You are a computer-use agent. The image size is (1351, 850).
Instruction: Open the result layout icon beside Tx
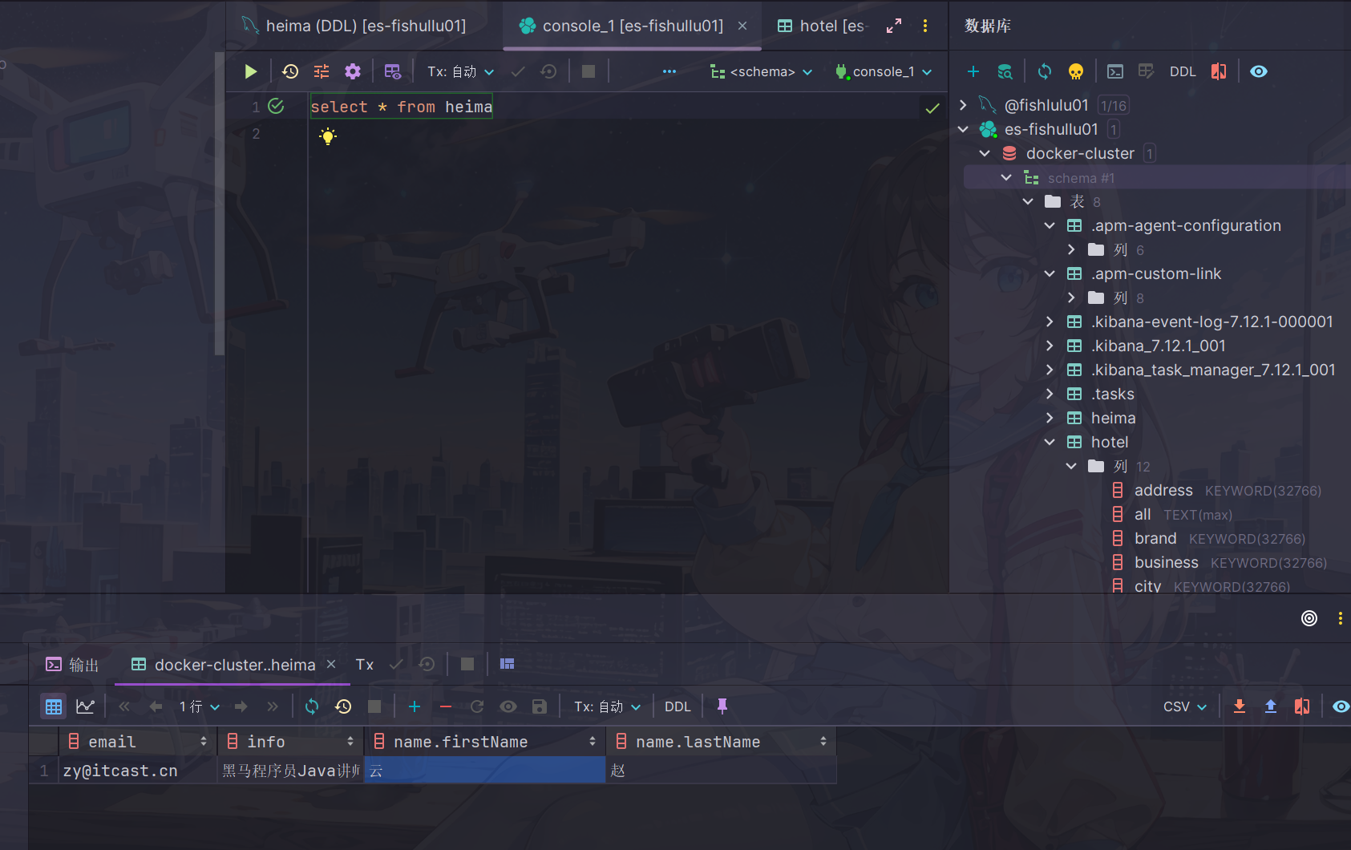tap(507, 664)
